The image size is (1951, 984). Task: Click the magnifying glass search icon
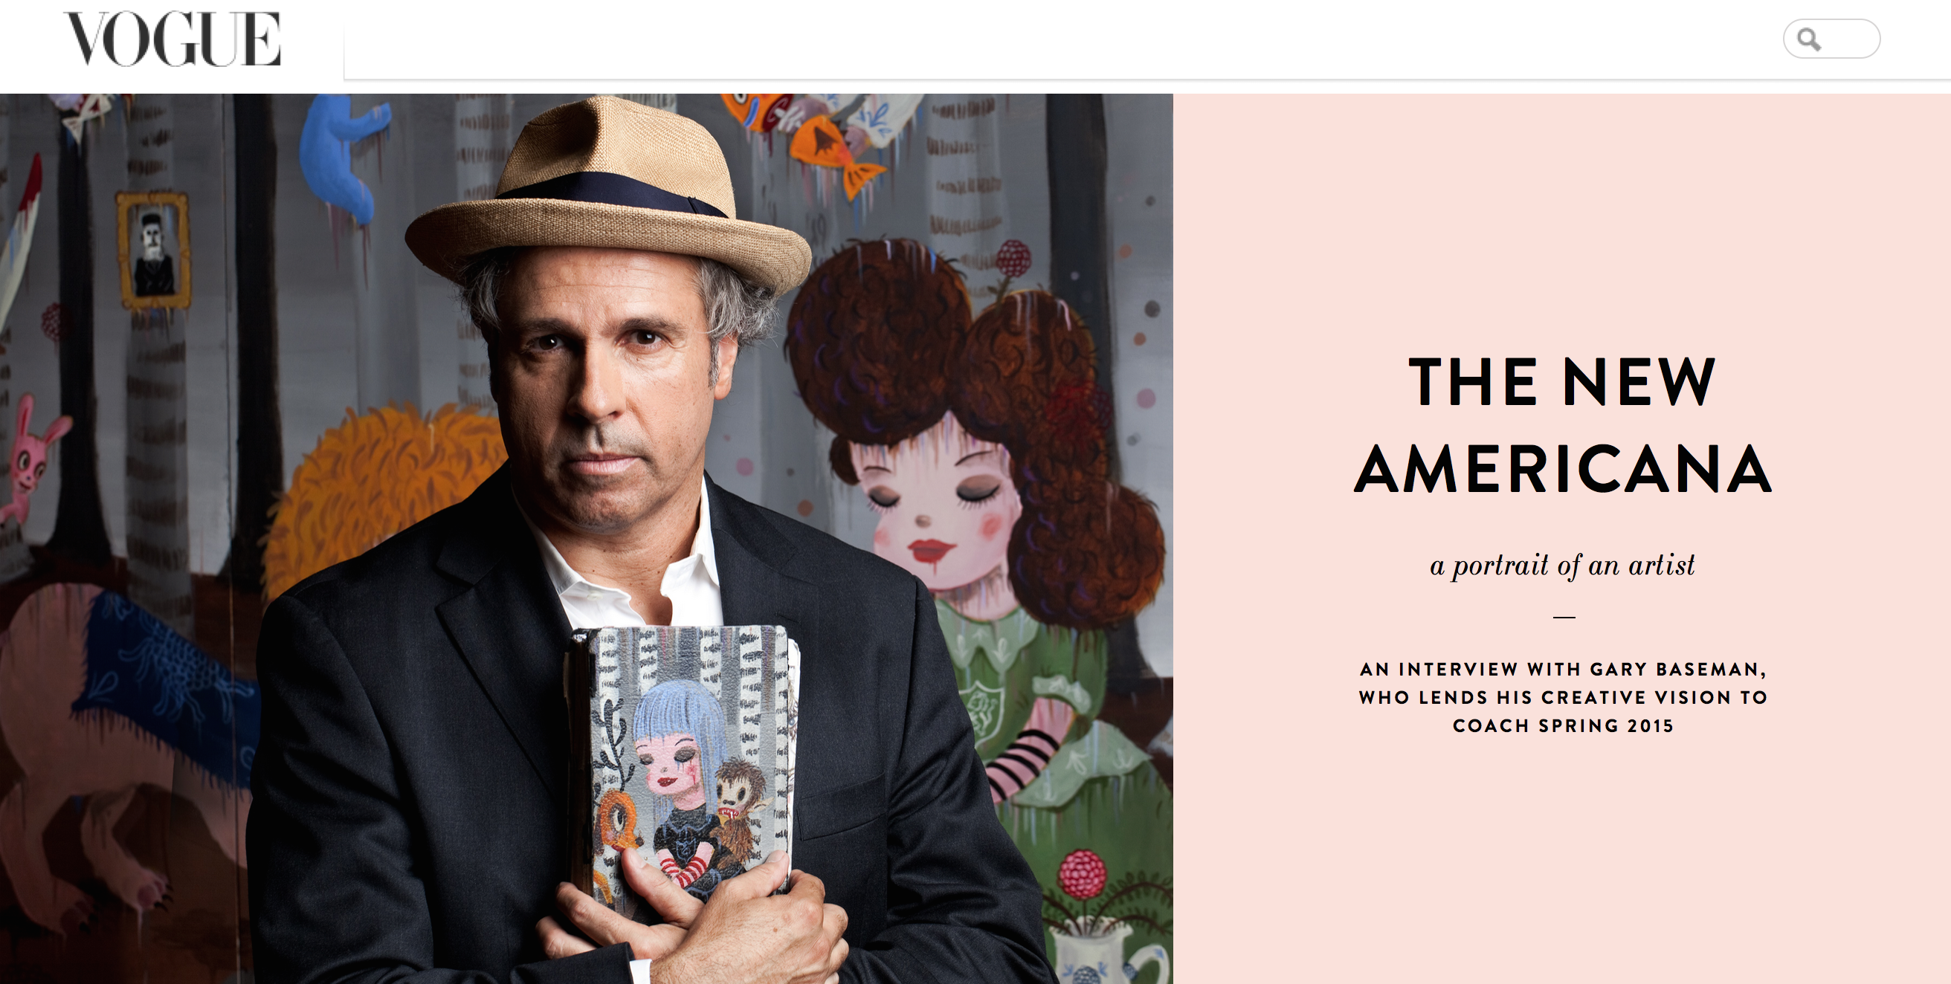pyautogui.click(x=1808, y=39)
